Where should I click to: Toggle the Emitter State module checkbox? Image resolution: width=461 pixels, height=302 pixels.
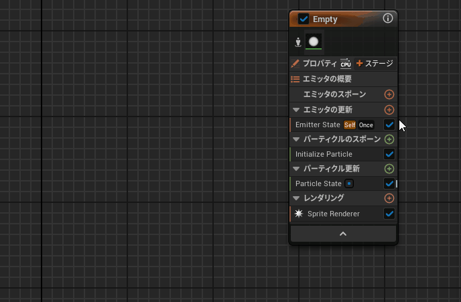click(389, 125)
